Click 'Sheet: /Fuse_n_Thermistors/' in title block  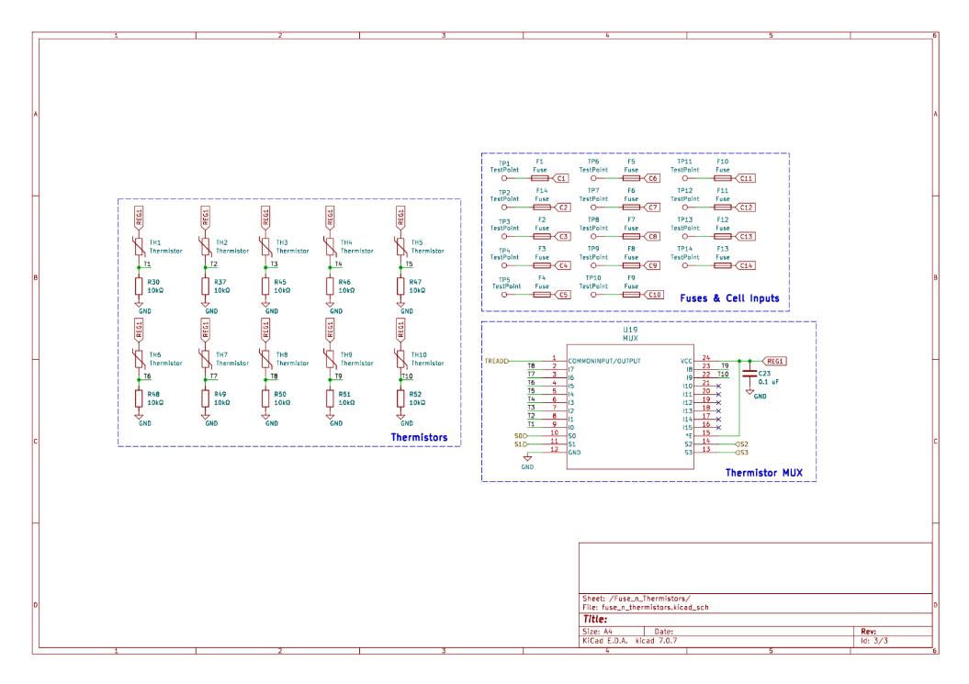click(x=637, y=598)
